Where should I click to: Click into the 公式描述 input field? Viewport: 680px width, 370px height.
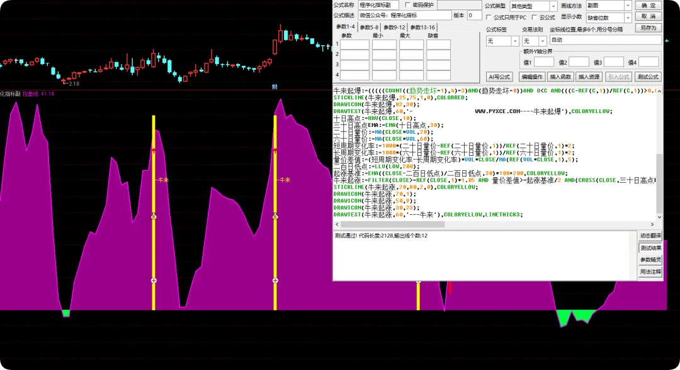tap(405, 15)
